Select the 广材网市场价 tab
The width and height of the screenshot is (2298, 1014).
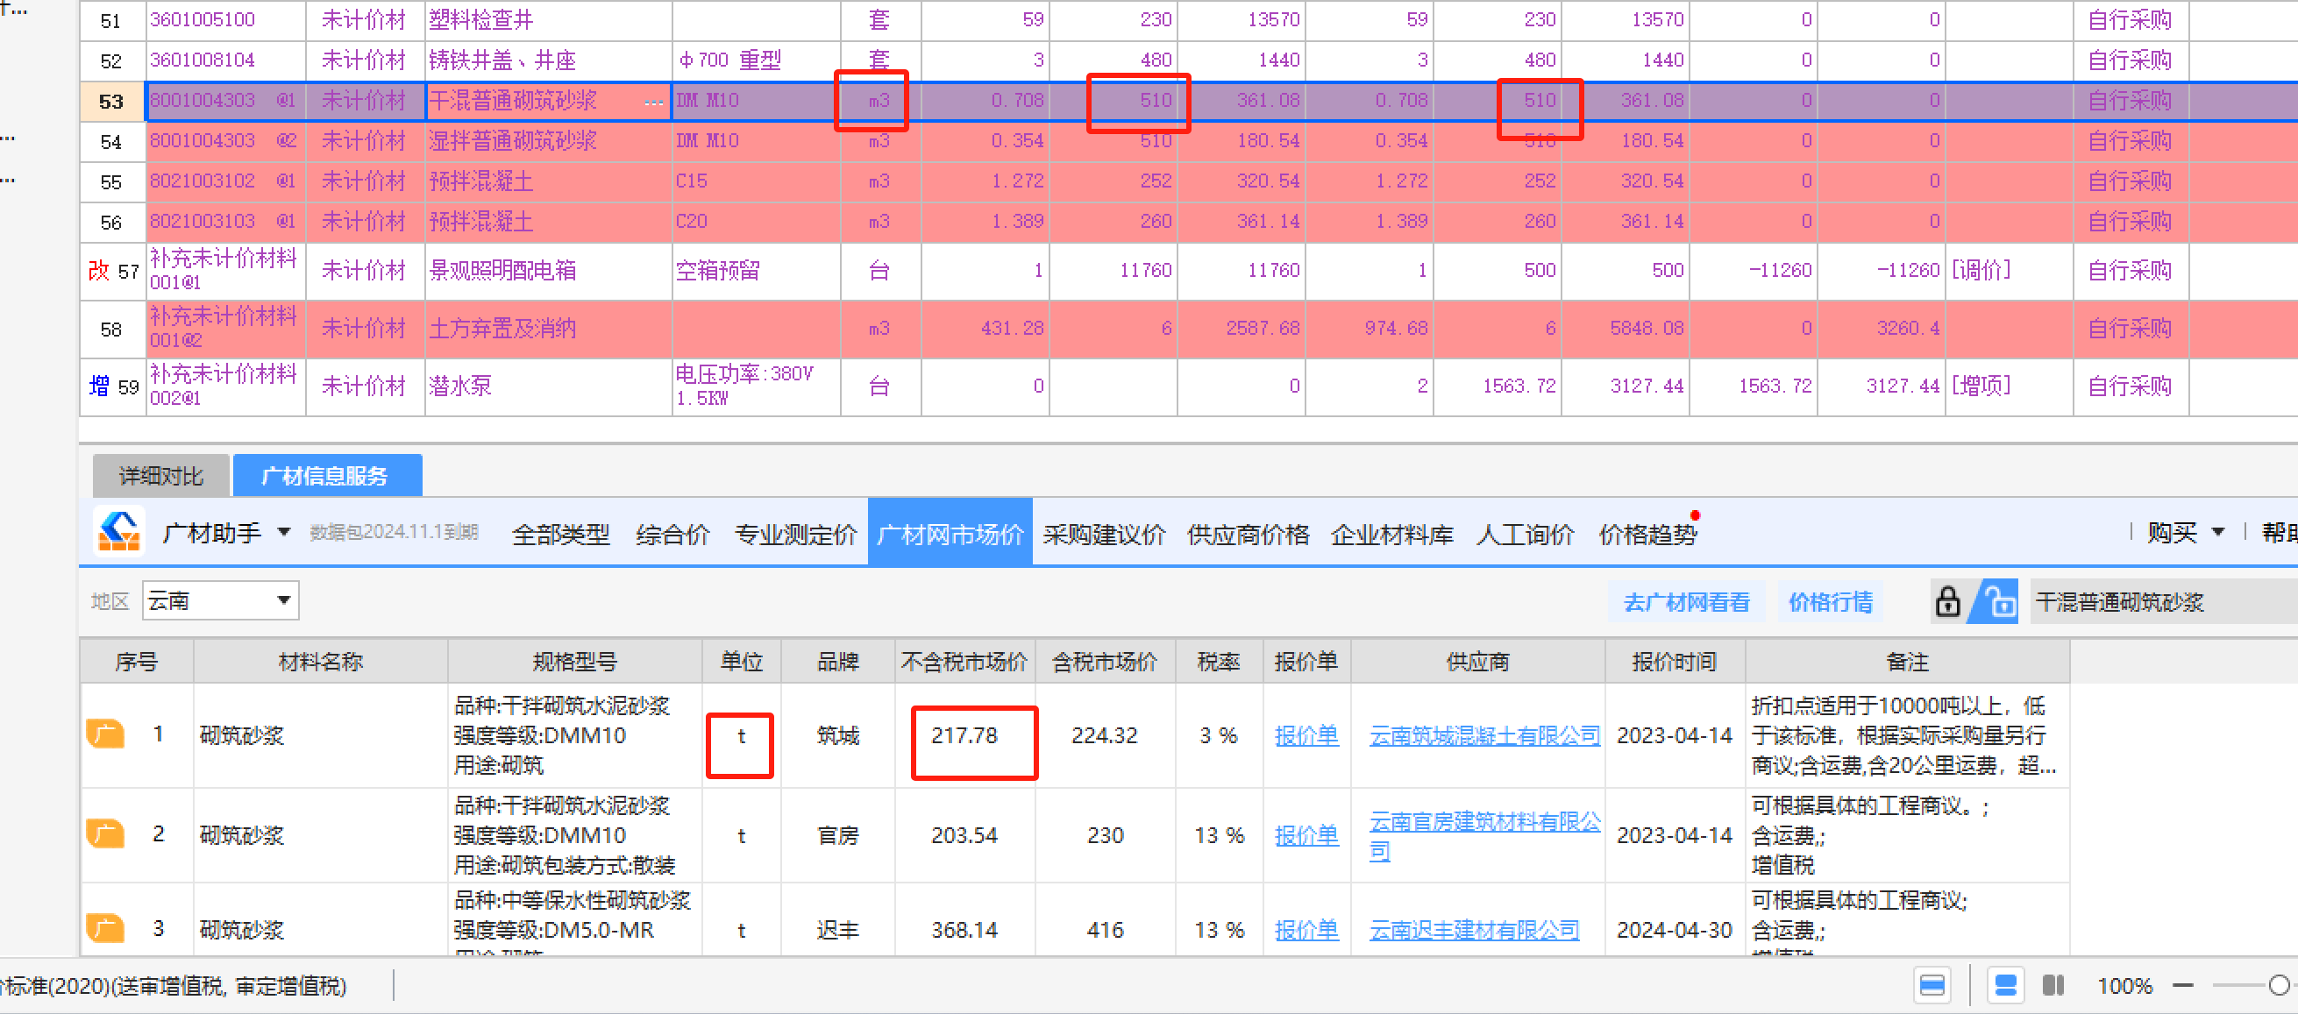[x=950, y=533]
